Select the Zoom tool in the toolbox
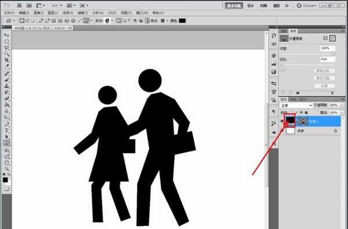This screenshot has height=229, width=348. (6, 169)
